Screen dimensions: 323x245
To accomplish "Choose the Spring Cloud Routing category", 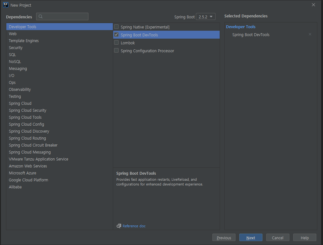I will click(x=60, y=138).
